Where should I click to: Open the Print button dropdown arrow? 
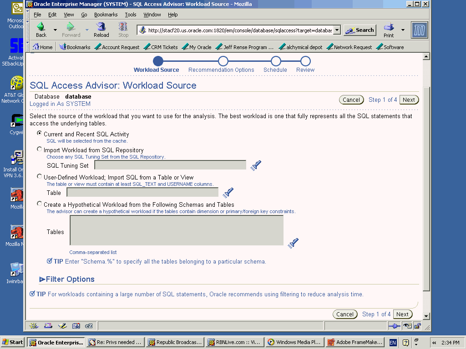pos(403,30)
